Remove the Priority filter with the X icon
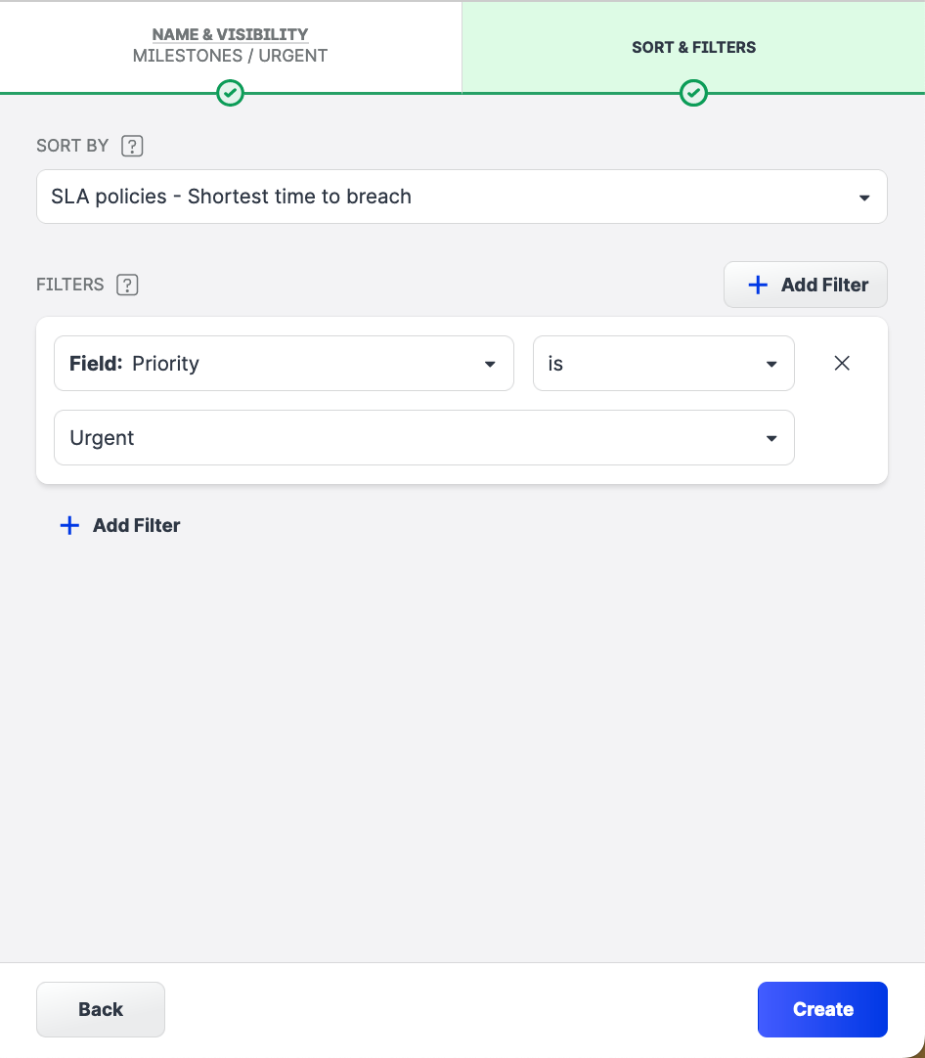This screenshot has height=1058, width=925. click(x=842, y=363)
